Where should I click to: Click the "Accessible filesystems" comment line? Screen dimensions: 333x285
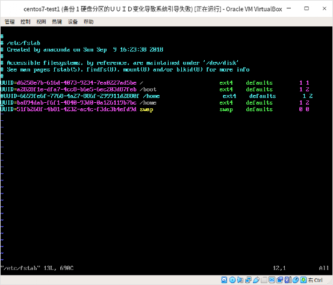click(120, 63)
